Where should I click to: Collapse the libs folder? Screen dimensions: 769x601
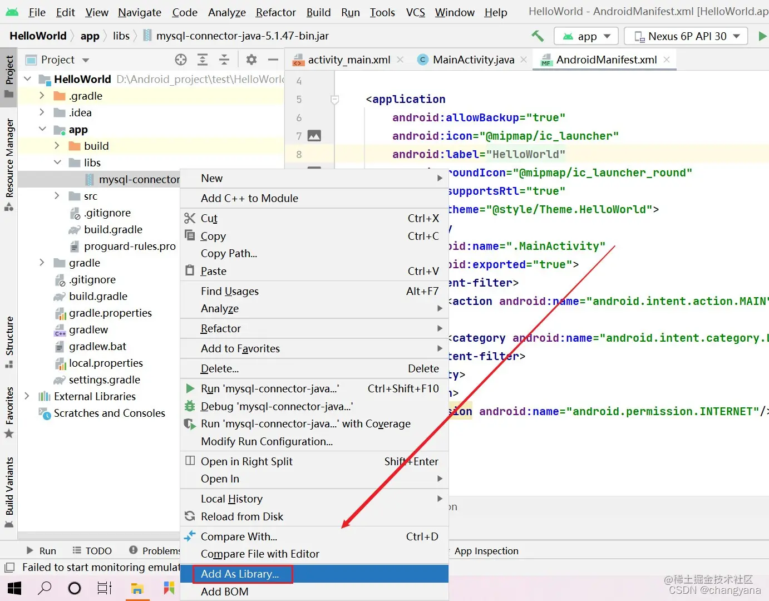(57, 162)
